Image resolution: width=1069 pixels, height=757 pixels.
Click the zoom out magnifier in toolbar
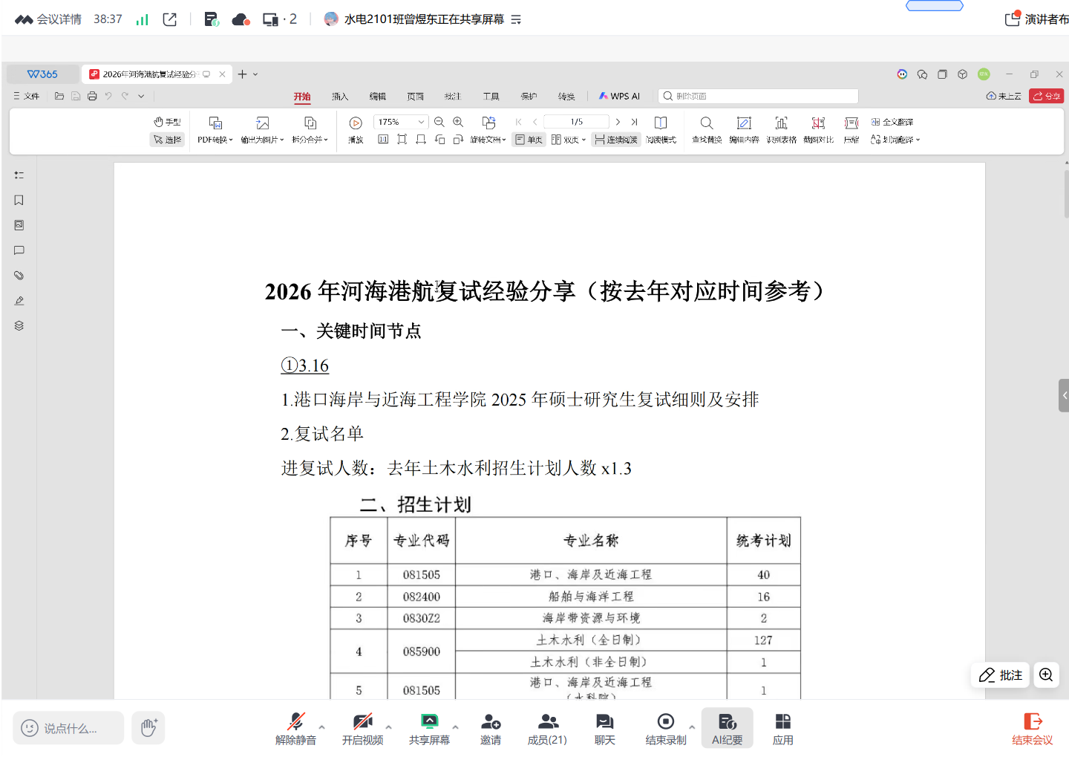pyautogui.click(x=439, y=122)
